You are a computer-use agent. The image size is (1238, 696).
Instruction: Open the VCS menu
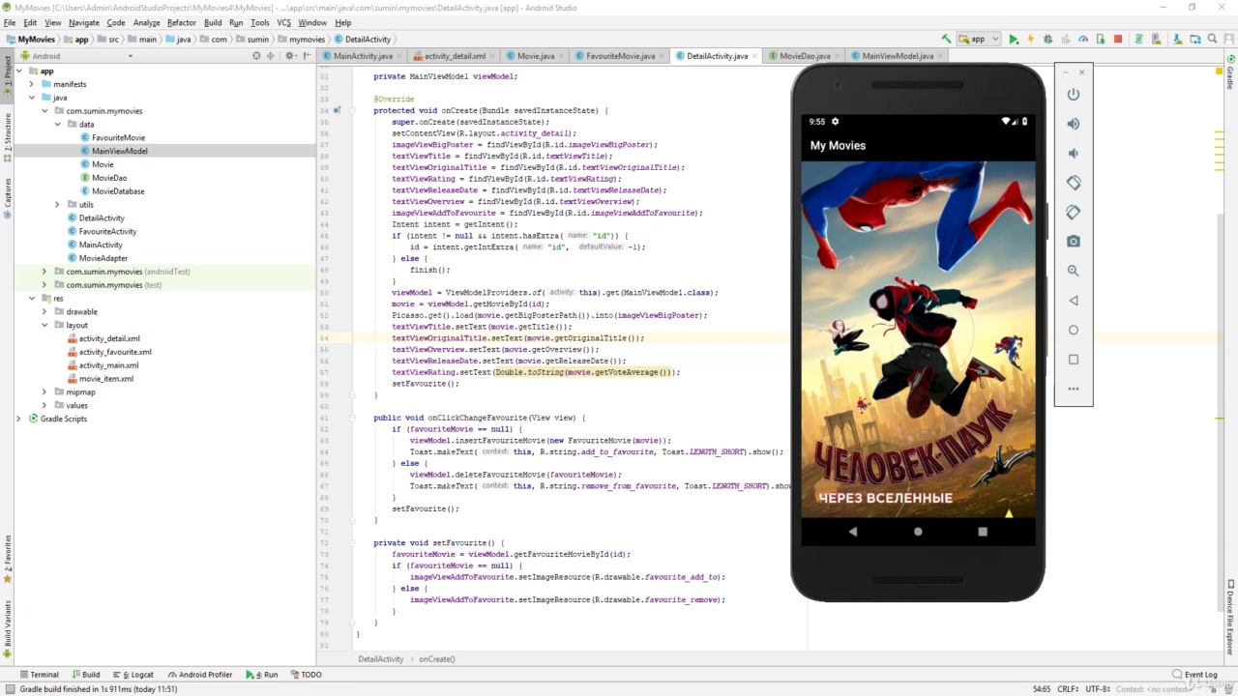283,22
